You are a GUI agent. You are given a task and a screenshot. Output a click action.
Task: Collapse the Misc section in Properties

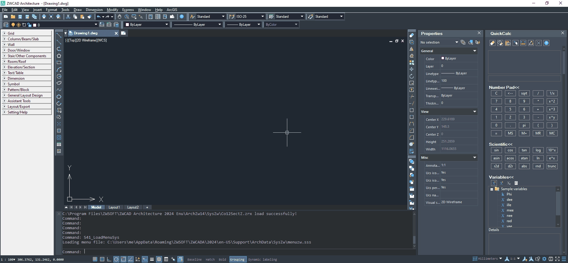click(x=475, y=158)
